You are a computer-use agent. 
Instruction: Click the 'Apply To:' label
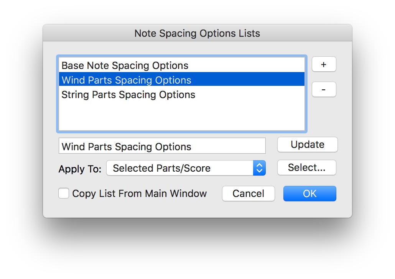80,169
